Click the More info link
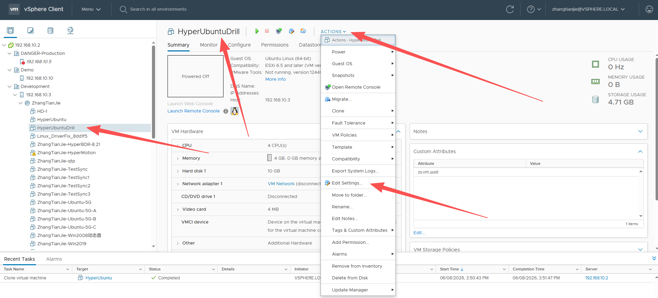Image resolution: width=658 pixels, height=298 pixels. tap(275, 79)
